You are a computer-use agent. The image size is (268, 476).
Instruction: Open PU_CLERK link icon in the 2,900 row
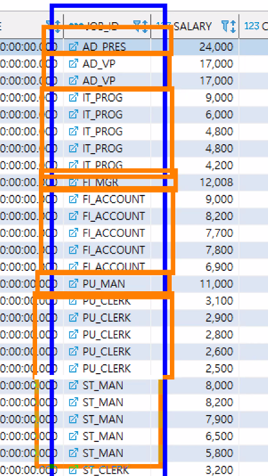click(73, 318)
